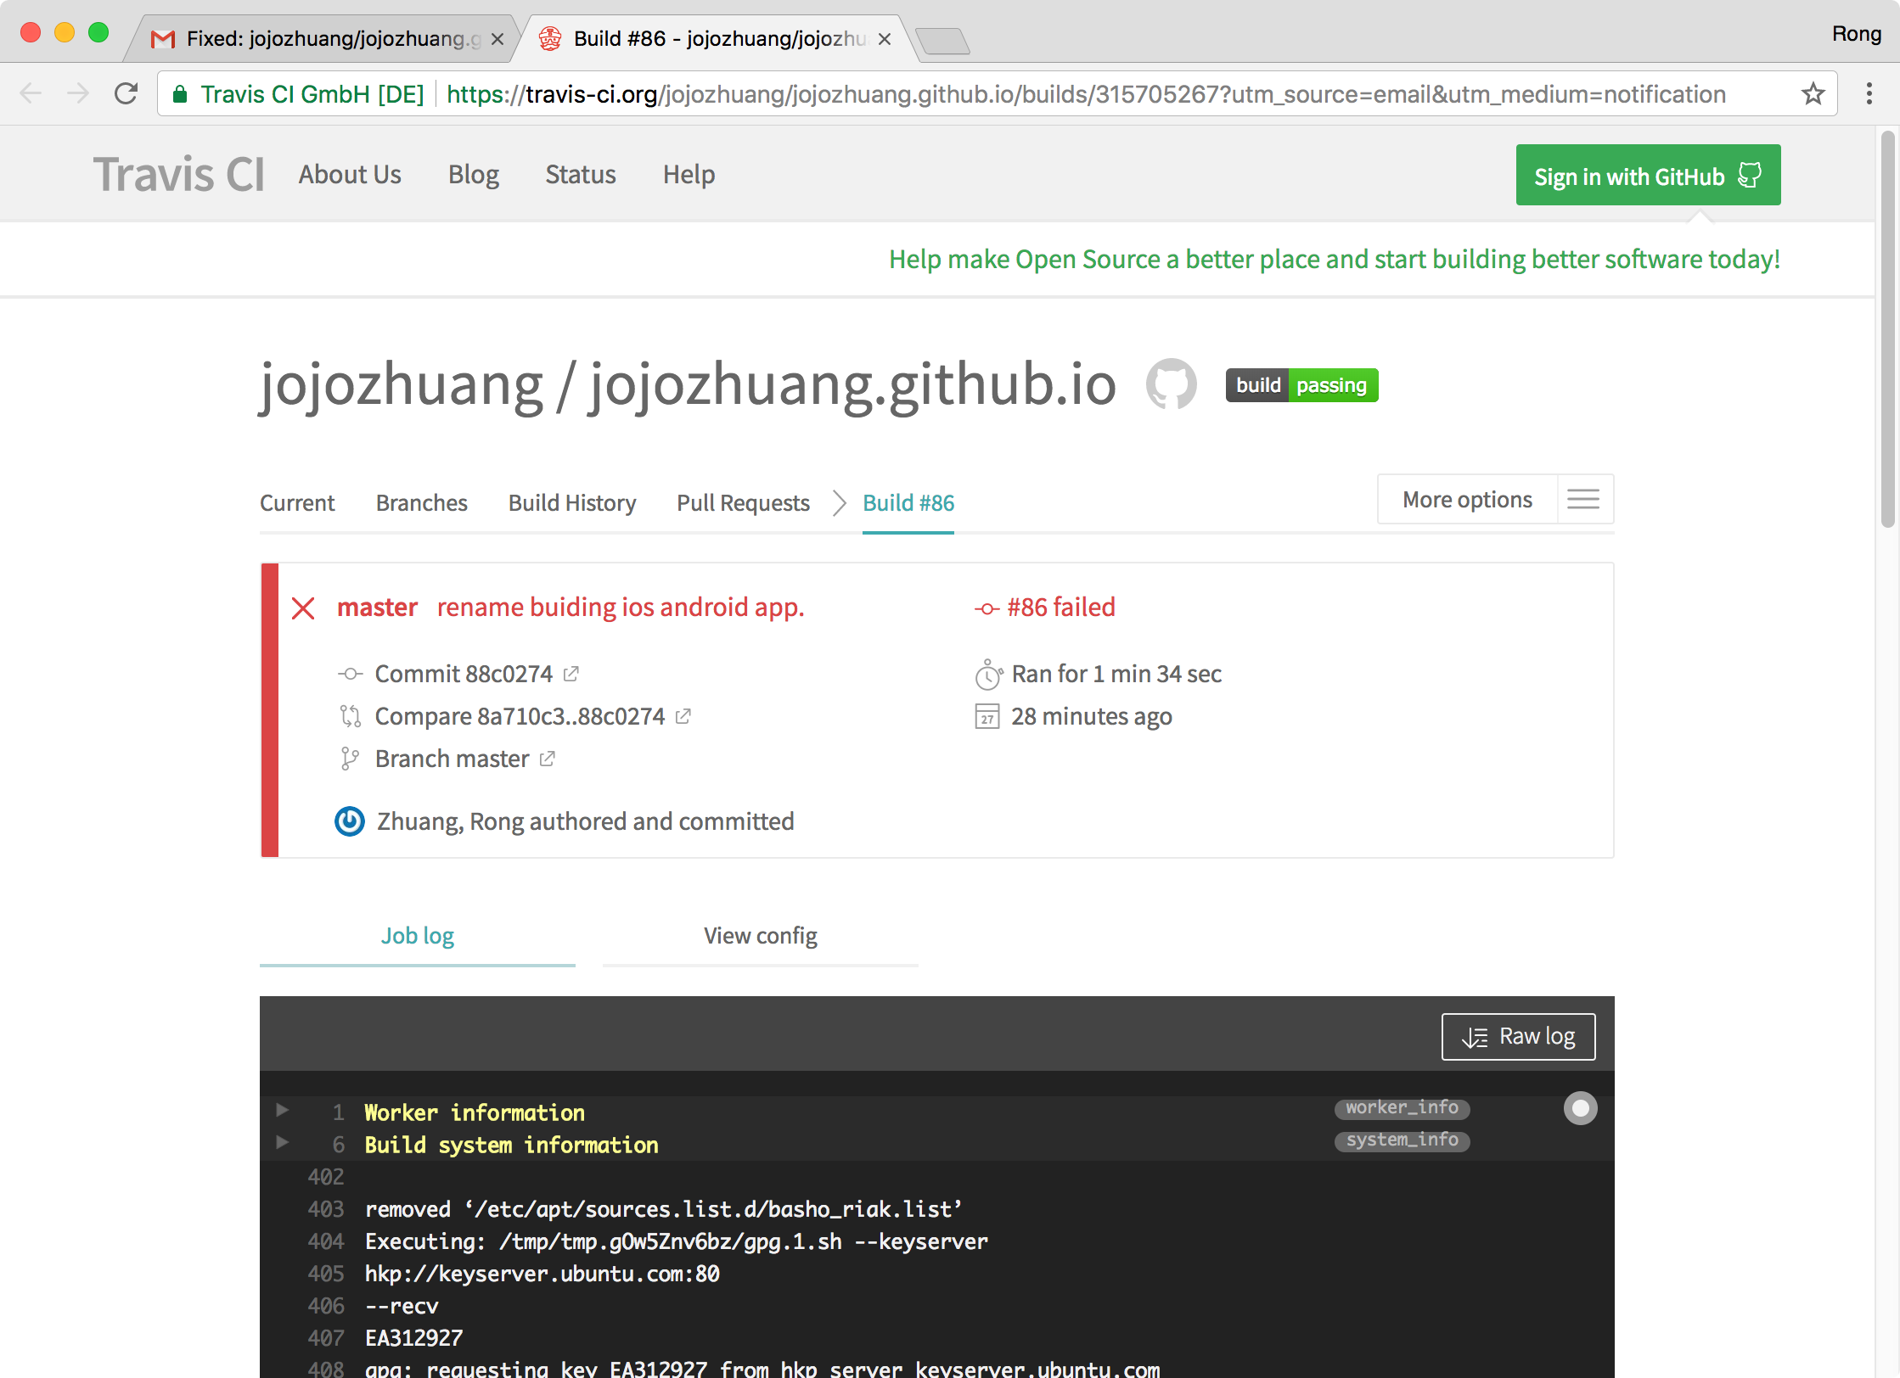Open external link icon next to Branch master
The image size is (1900, 1378).
click(x=548, y=759)
